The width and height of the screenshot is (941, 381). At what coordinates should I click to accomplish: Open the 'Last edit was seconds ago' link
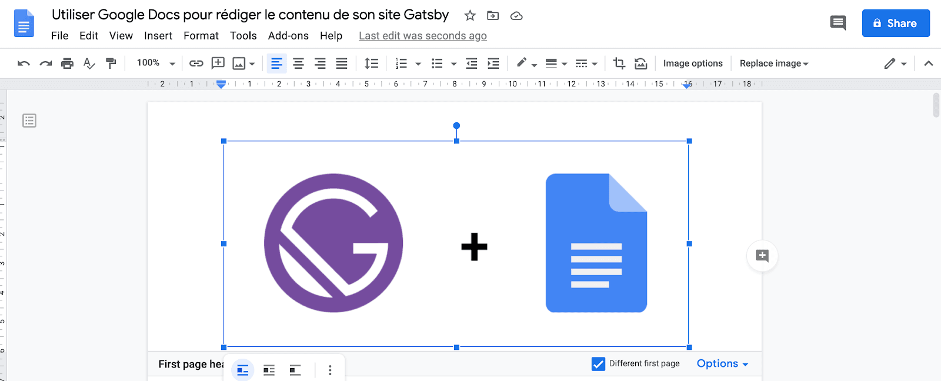point(423,36)
